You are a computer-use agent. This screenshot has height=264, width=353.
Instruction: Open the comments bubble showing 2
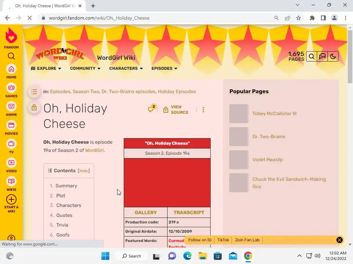[152, 109]
